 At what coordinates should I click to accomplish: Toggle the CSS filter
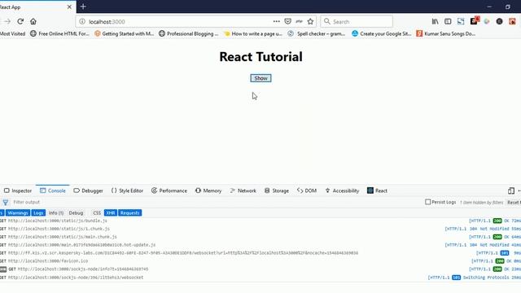(x=97, y=213)
